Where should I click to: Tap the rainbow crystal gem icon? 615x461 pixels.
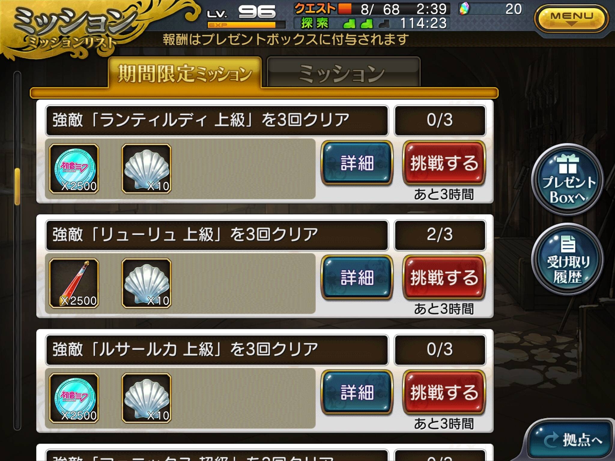click(x=464, y=9)
